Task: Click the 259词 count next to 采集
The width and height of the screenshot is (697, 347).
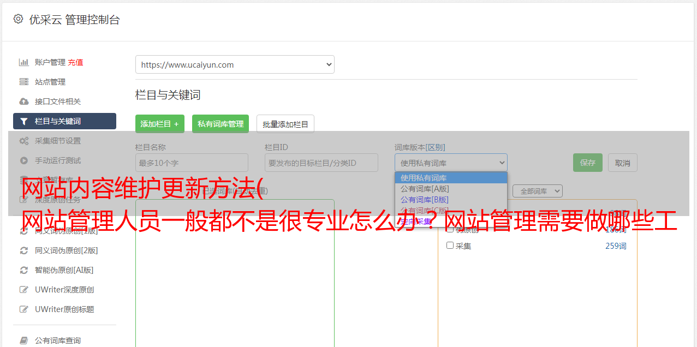Action: tap(616, 246)
